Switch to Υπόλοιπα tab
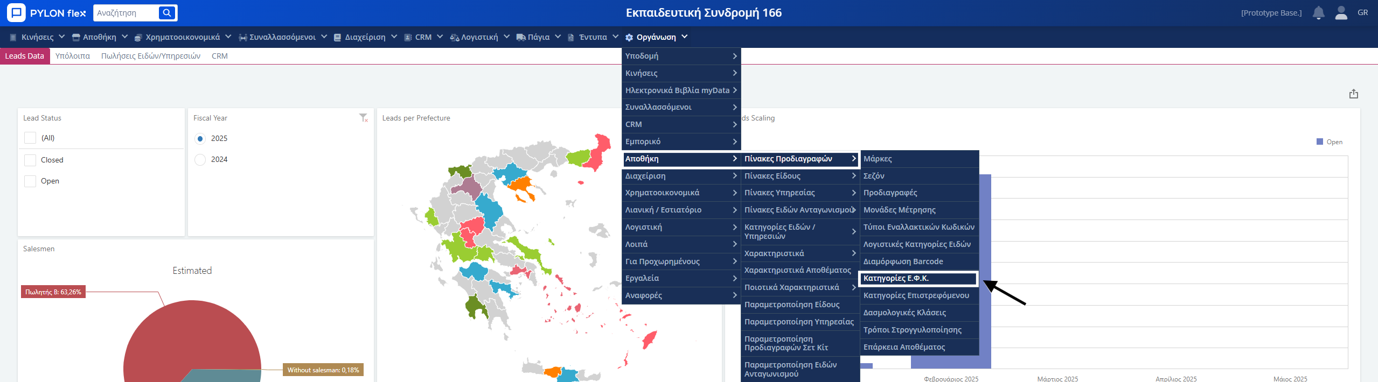 pyautogui.click(x=73, y=56)
